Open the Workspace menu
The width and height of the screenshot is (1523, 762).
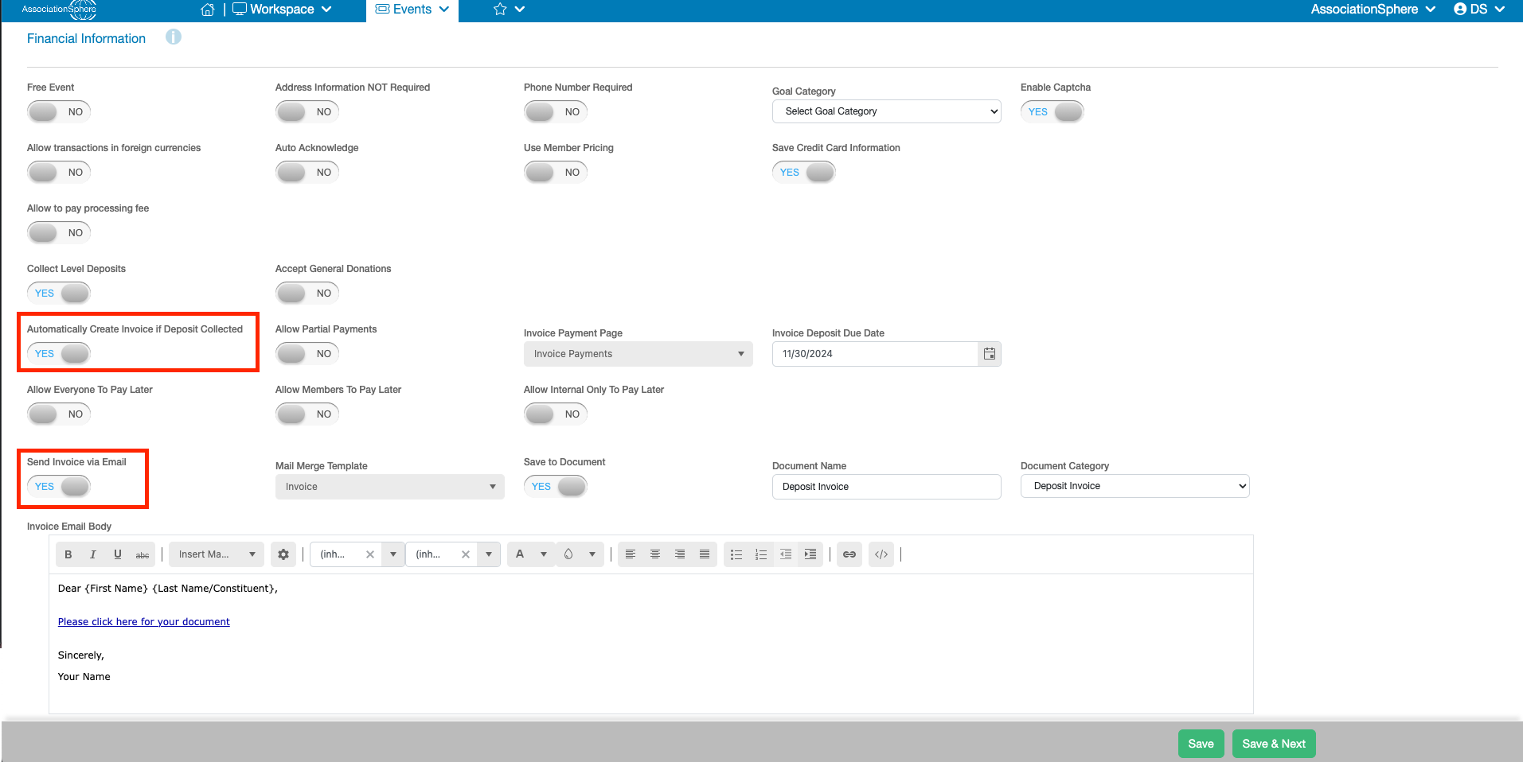point(283,10)
